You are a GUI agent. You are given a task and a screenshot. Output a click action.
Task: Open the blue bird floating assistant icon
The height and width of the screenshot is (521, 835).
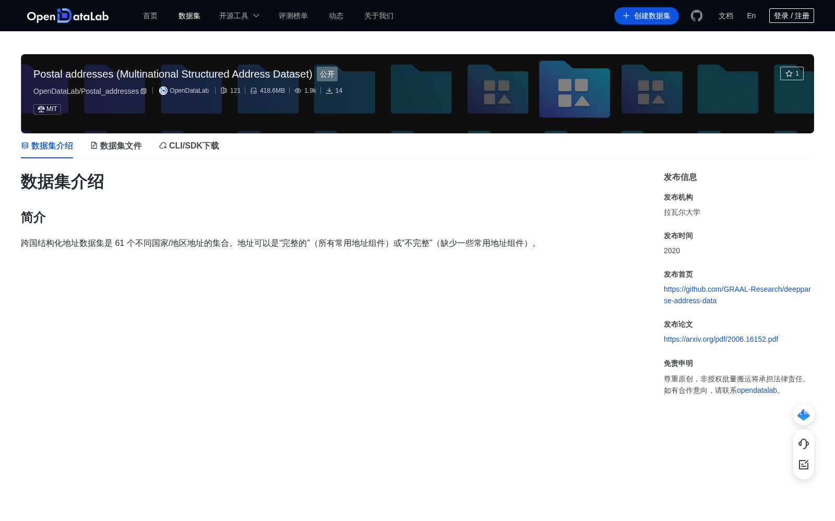804,415
